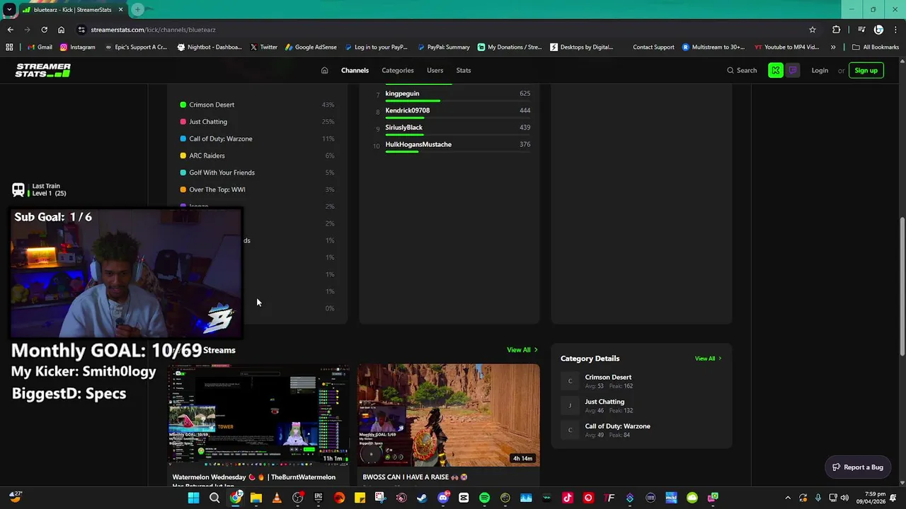906x509 pixels.
Task: Open TikTok from taskbar
Action: coord(567,498)
